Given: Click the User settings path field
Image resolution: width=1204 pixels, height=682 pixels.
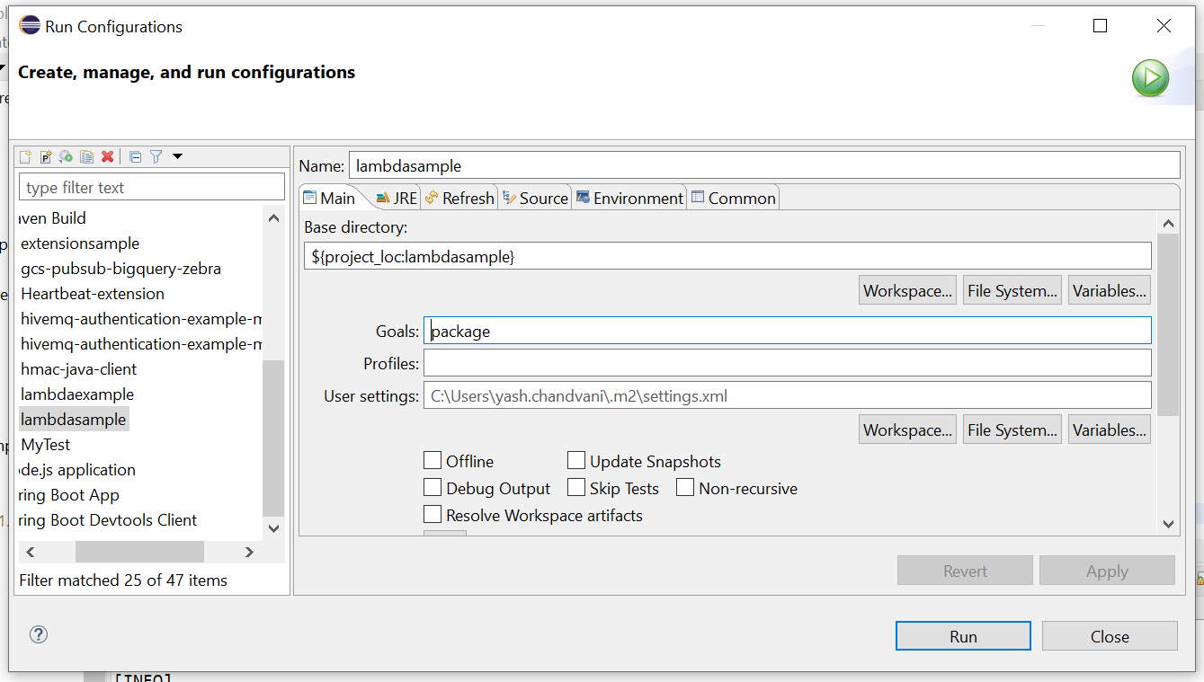Looking at the screenshot, I should click(787, 395).
